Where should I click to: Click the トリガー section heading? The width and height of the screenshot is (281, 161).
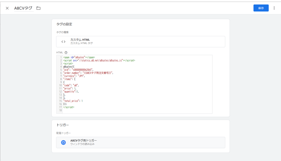click(x=62, y=125)
